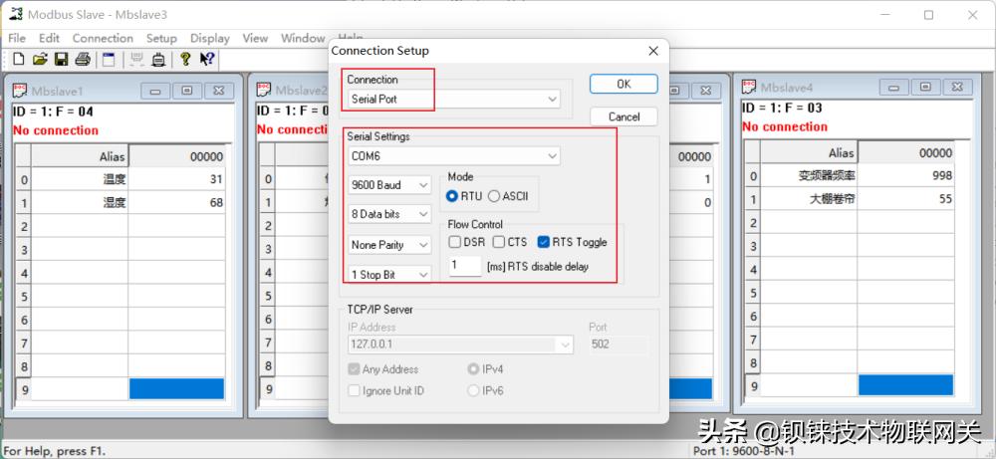
Task: Open the Connection menu
Action: 103,38
